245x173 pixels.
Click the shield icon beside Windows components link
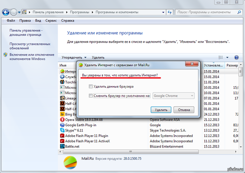[x=6, y=55]
